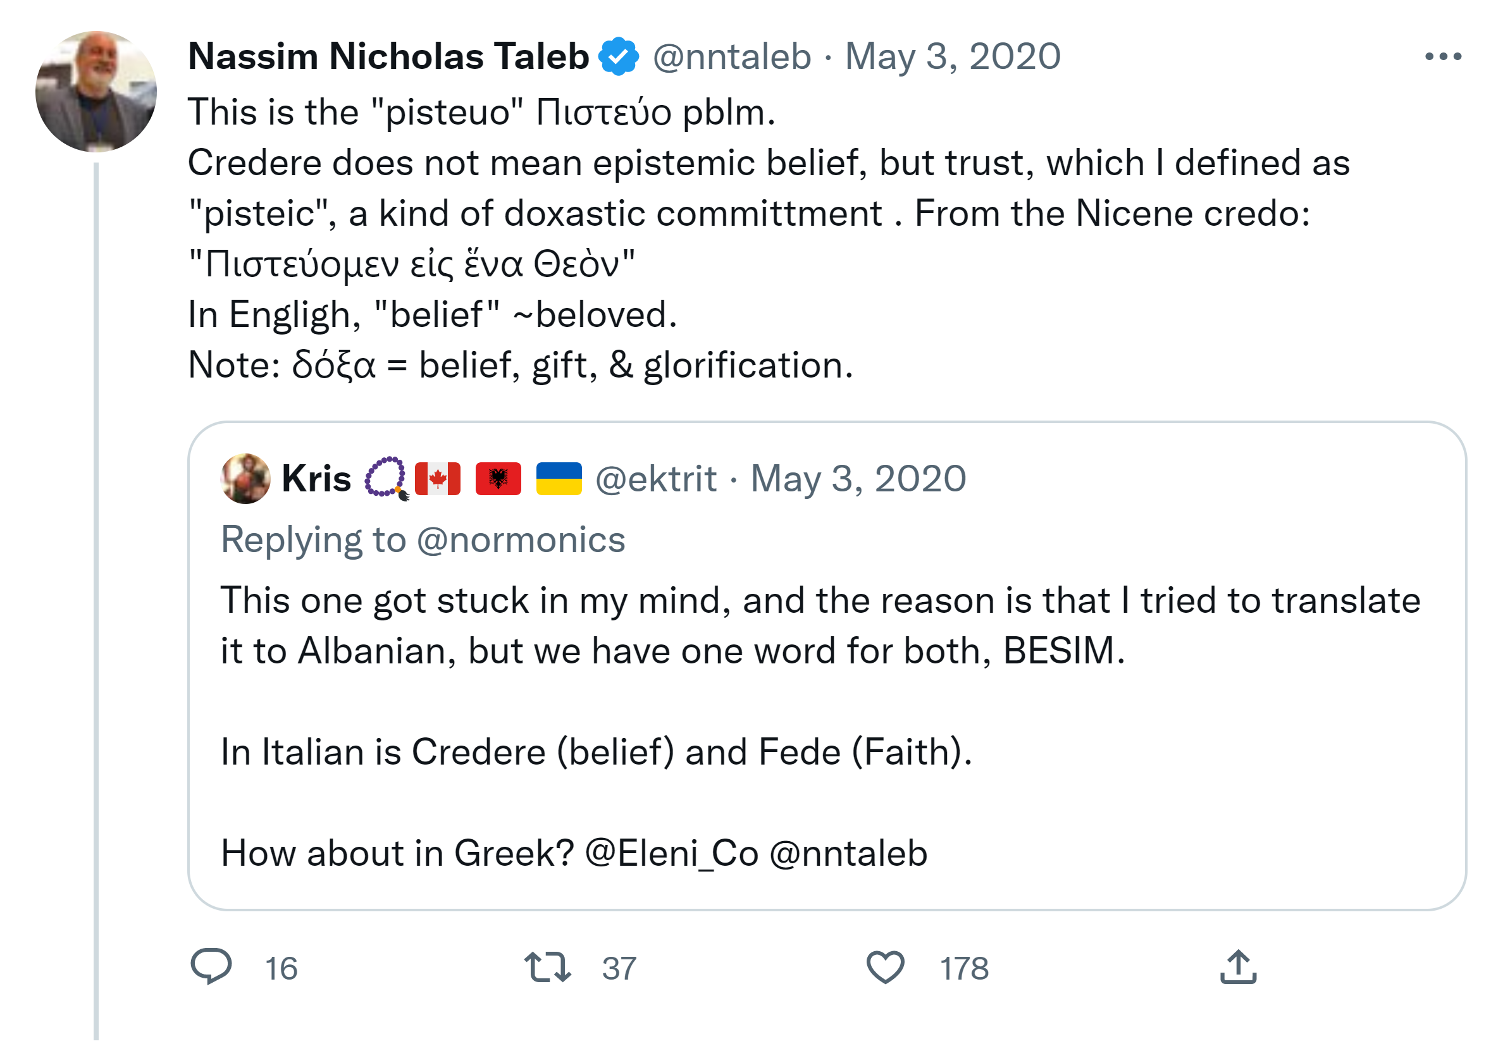Image resolution: width=1503 pixels, height=1046 pixels.
Task: Click the share upload icon
Action: tap(1238, 967)
